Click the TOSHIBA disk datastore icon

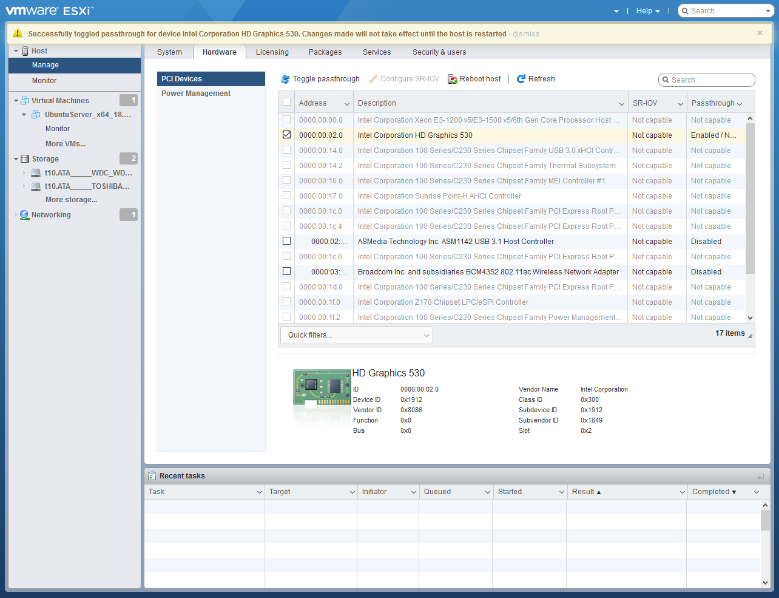point(36,186)
